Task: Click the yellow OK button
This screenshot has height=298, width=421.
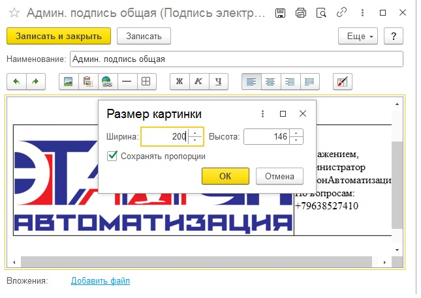Action: [x=225, y=175]
